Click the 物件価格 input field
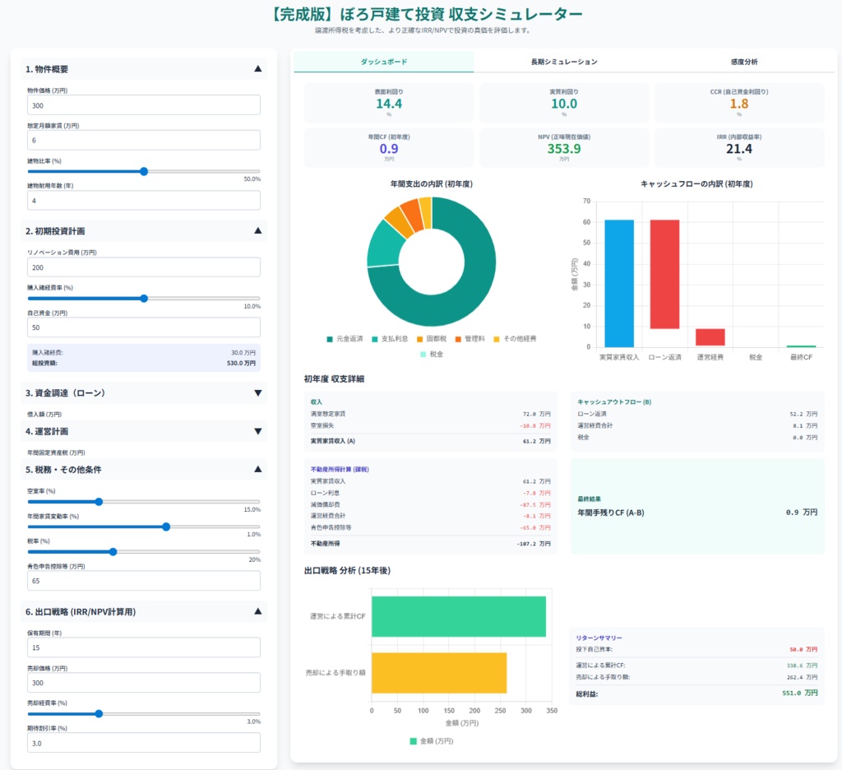Viewport: 842px width, 770px height. [x=144, y=105]
